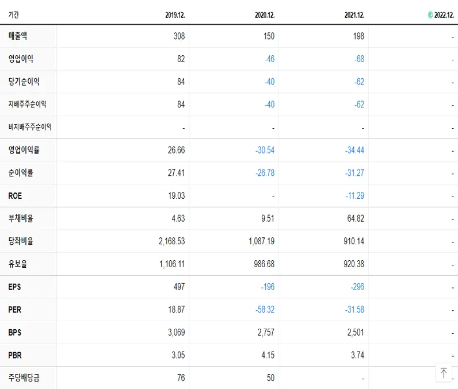Click the 4.15 PBR value

[x=268, y=355]
